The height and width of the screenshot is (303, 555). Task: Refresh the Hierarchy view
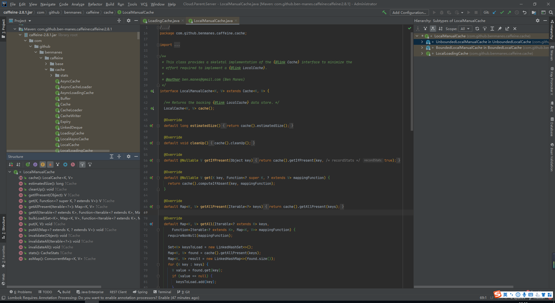(477, 29)
